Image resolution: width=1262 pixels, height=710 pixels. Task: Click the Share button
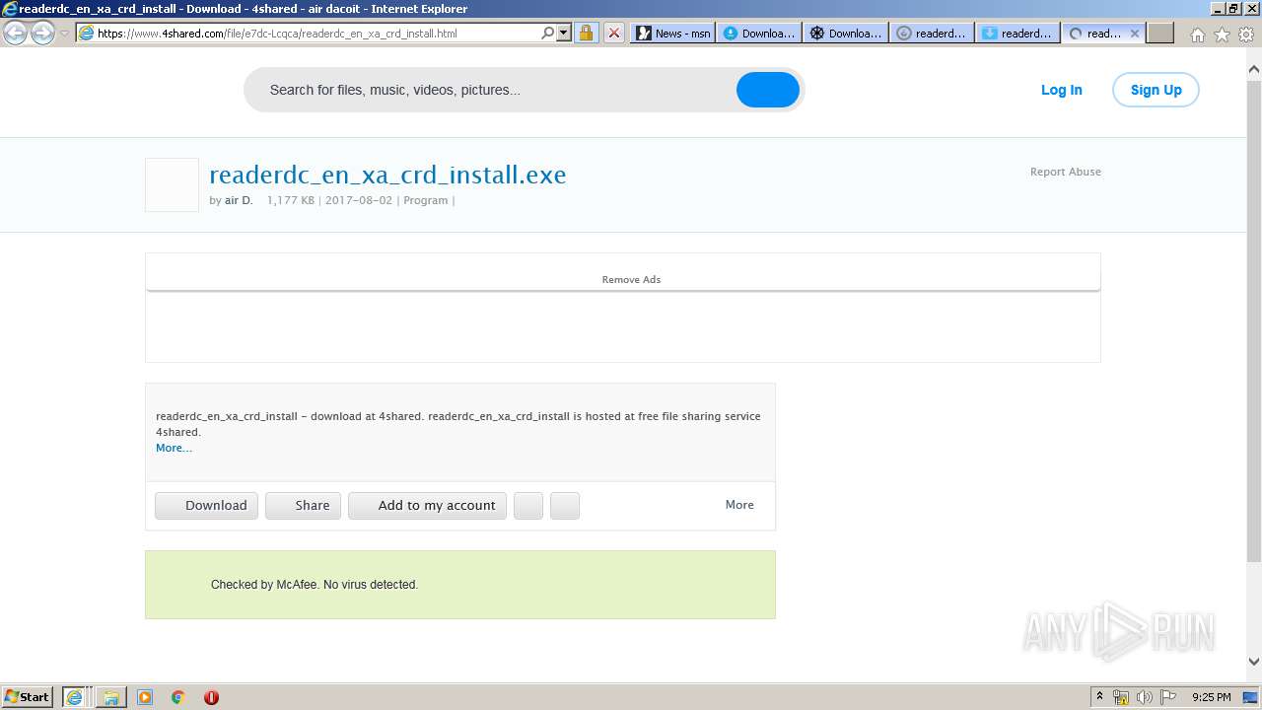tap(304, 505)
